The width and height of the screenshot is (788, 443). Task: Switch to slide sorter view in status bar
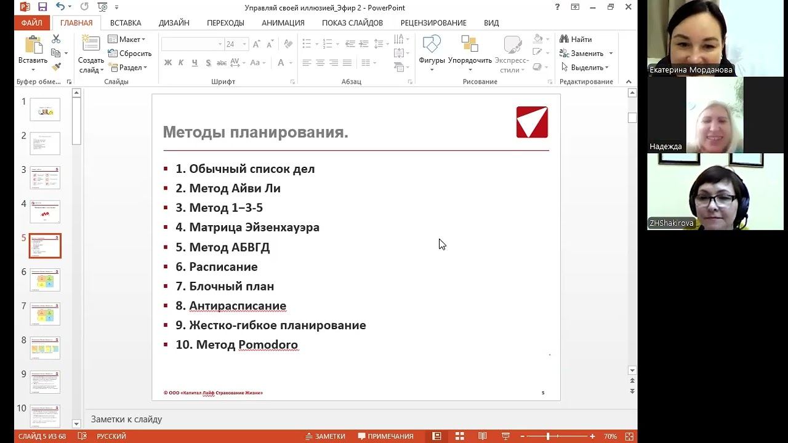(x=460, y=436)
